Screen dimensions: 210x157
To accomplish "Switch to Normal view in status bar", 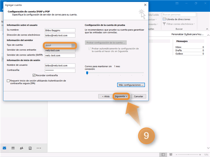I will point(163,155).
